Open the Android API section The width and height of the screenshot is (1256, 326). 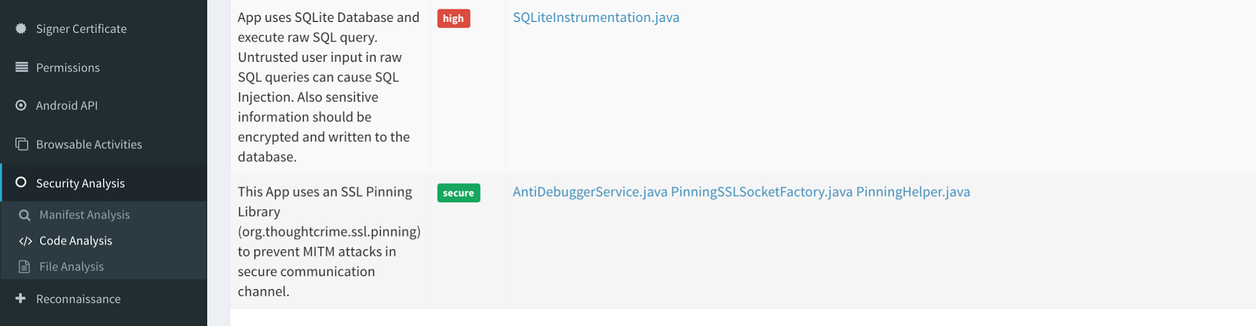tap(67, 106)
